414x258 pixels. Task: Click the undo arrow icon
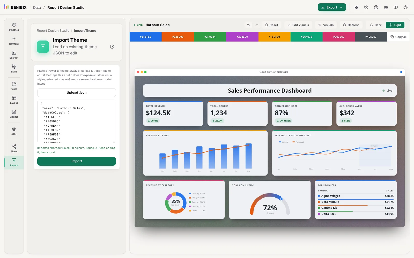(x=248, y=25)
